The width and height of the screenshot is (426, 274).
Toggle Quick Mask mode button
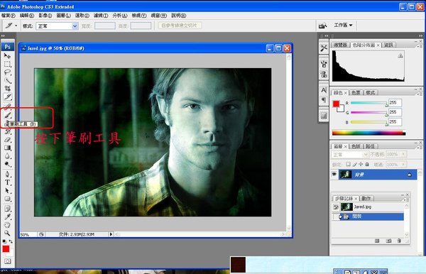(7, 261)
